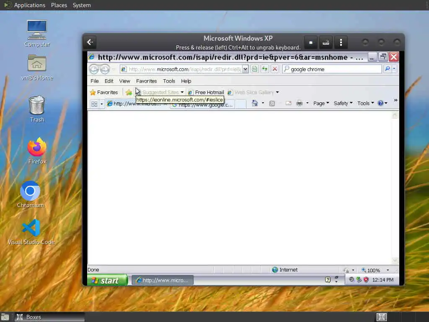
Task: Open the Favorites star button
Action: (x=104, y=92)
